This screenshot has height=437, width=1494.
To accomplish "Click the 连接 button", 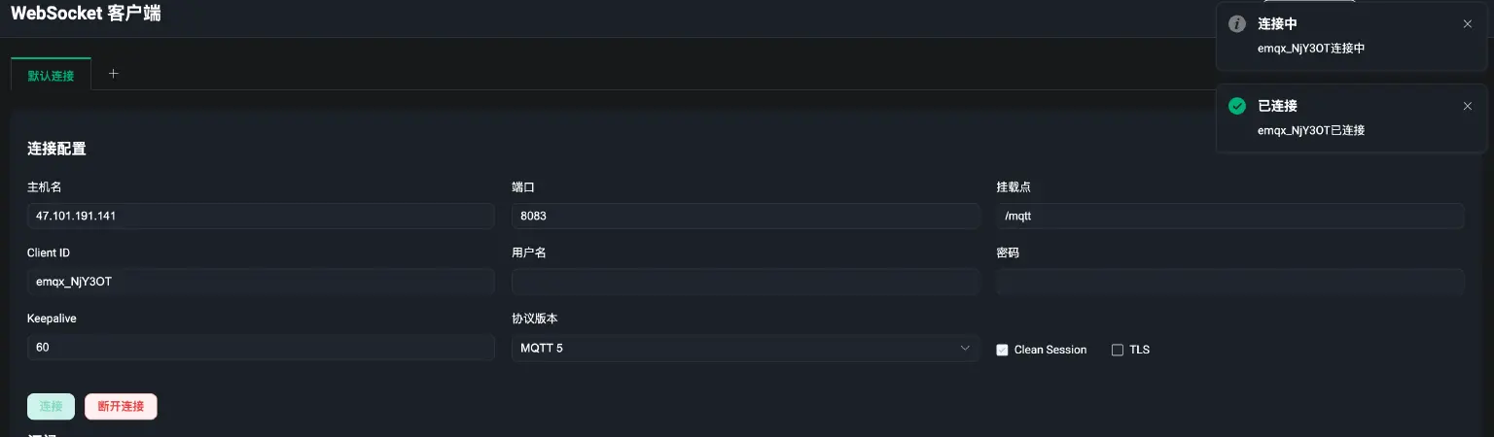I will point(51,406).
